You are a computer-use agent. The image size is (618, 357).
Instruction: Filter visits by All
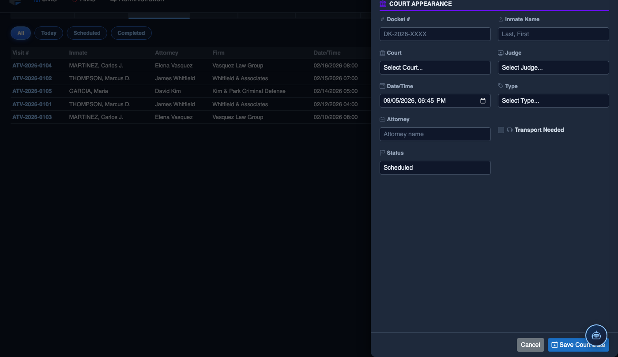pyautogui.click(x=21, y=33)
